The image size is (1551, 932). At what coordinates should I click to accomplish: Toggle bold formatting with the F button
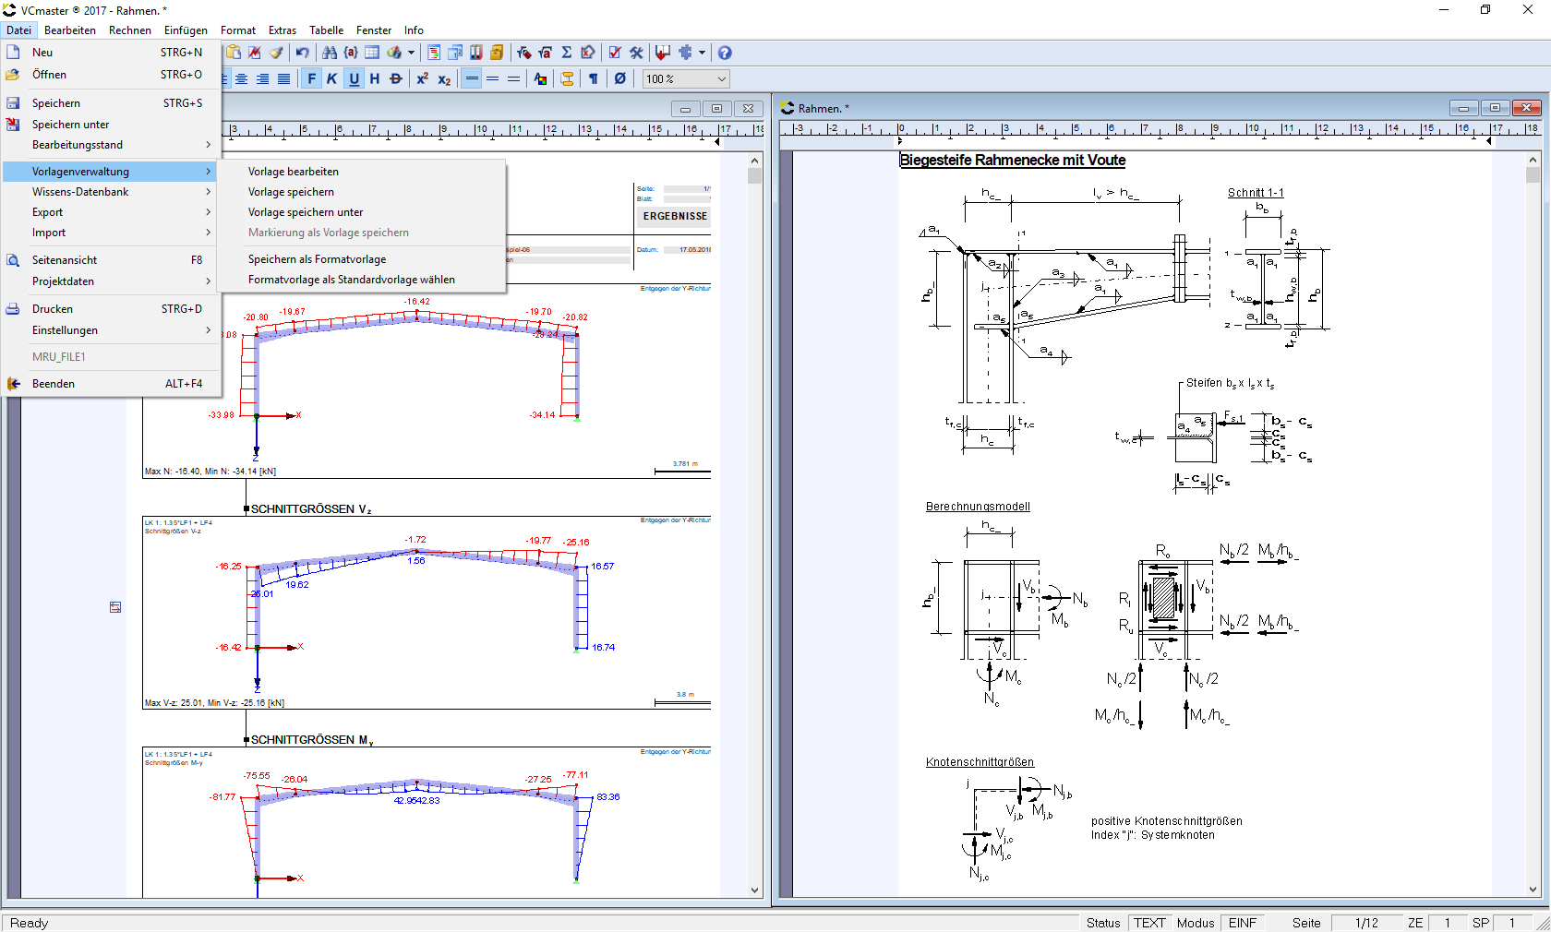[311, 78]
